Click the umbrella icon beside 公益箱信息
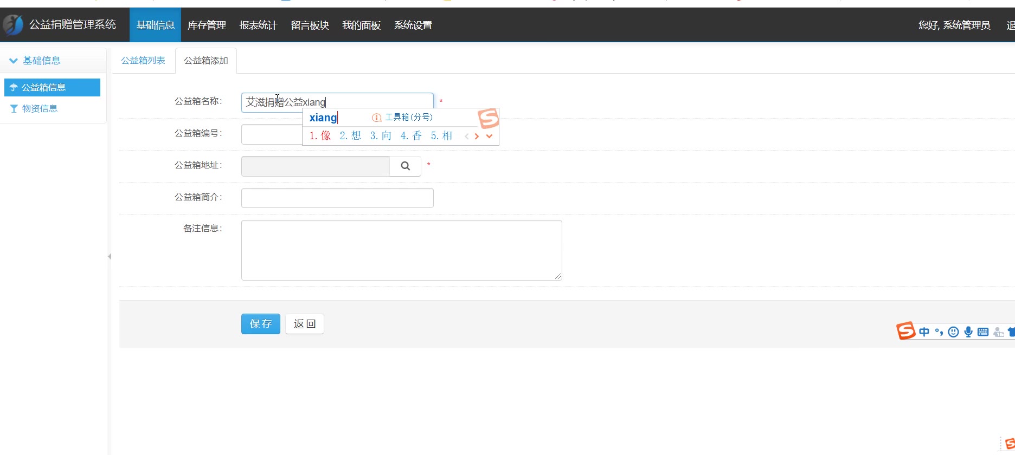The height and width of the screenshot is (455, 1015). [14, 87]
